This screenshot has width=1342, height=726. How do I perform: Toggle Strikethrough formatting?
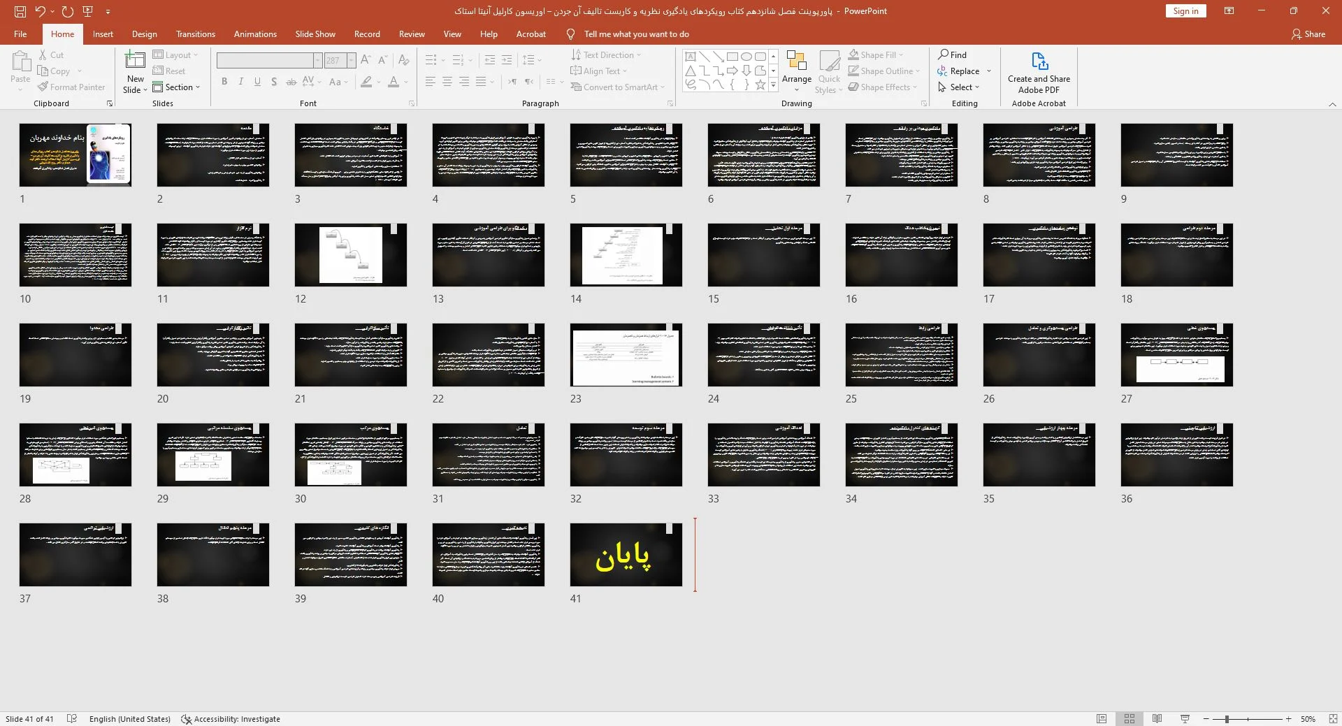pyautogui.click(x=291, y=82)
